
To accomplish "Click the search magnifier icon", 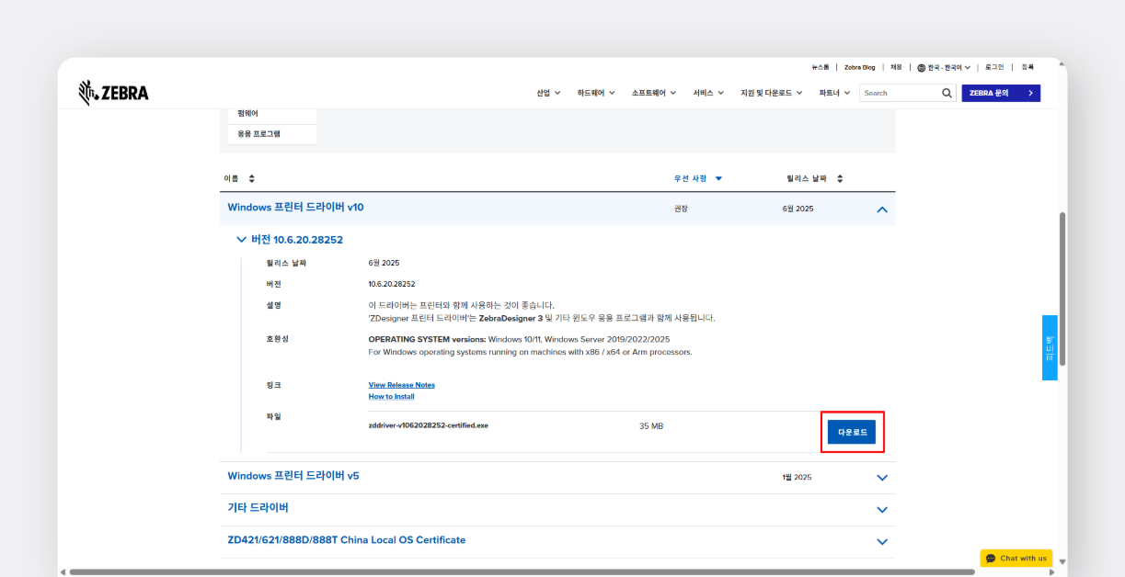I will [947, 93].
